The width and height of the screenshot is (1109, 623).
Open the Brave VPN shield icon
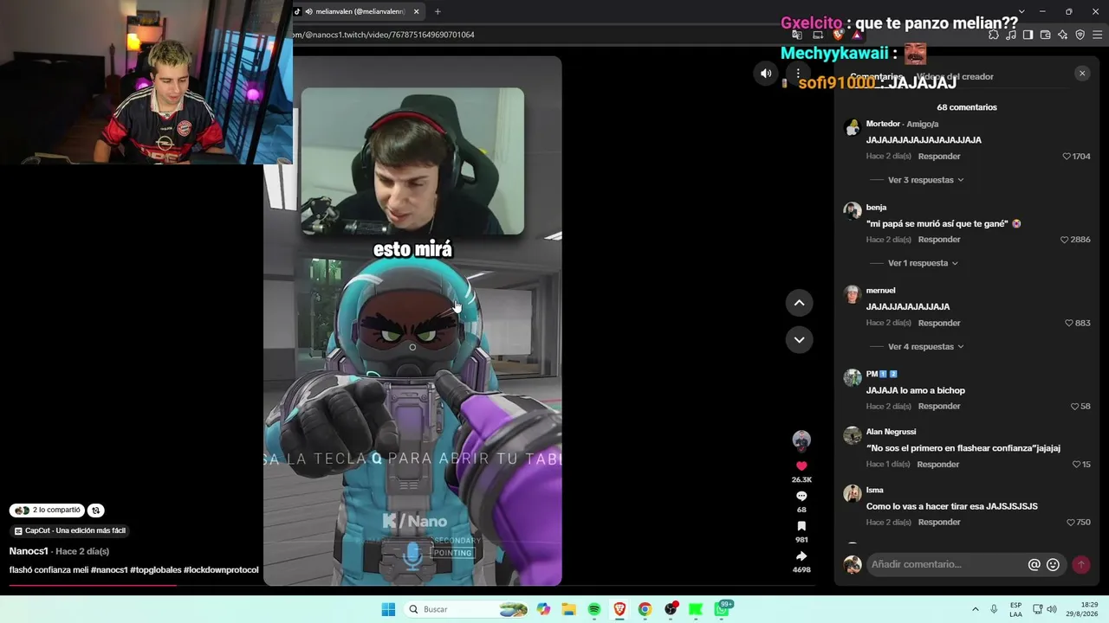click(1080, 35)
